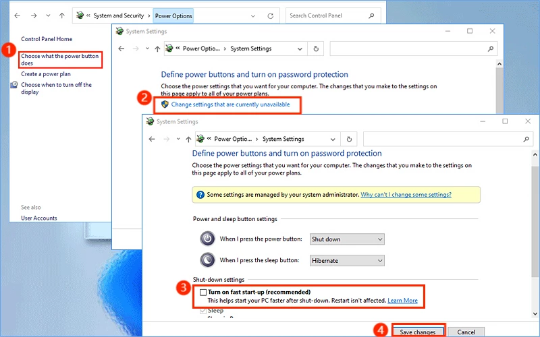This screenshot has width=540, height=337.
Task: Click title bar icon of front System Settings window
Action: [150, 121]
